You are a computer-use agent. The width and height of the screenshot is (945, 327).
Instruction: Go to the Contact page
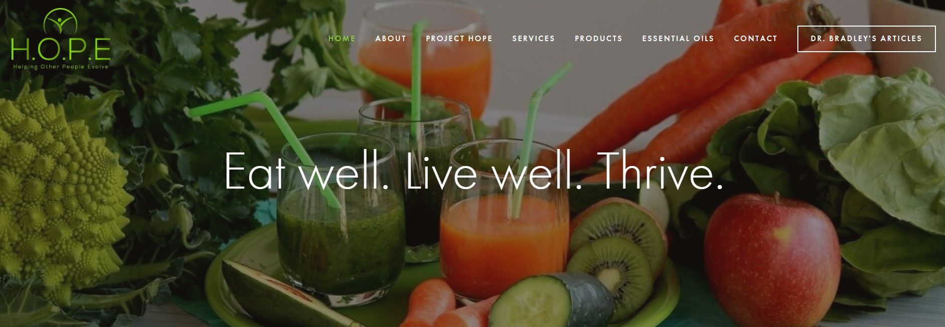tap(755, 39)
